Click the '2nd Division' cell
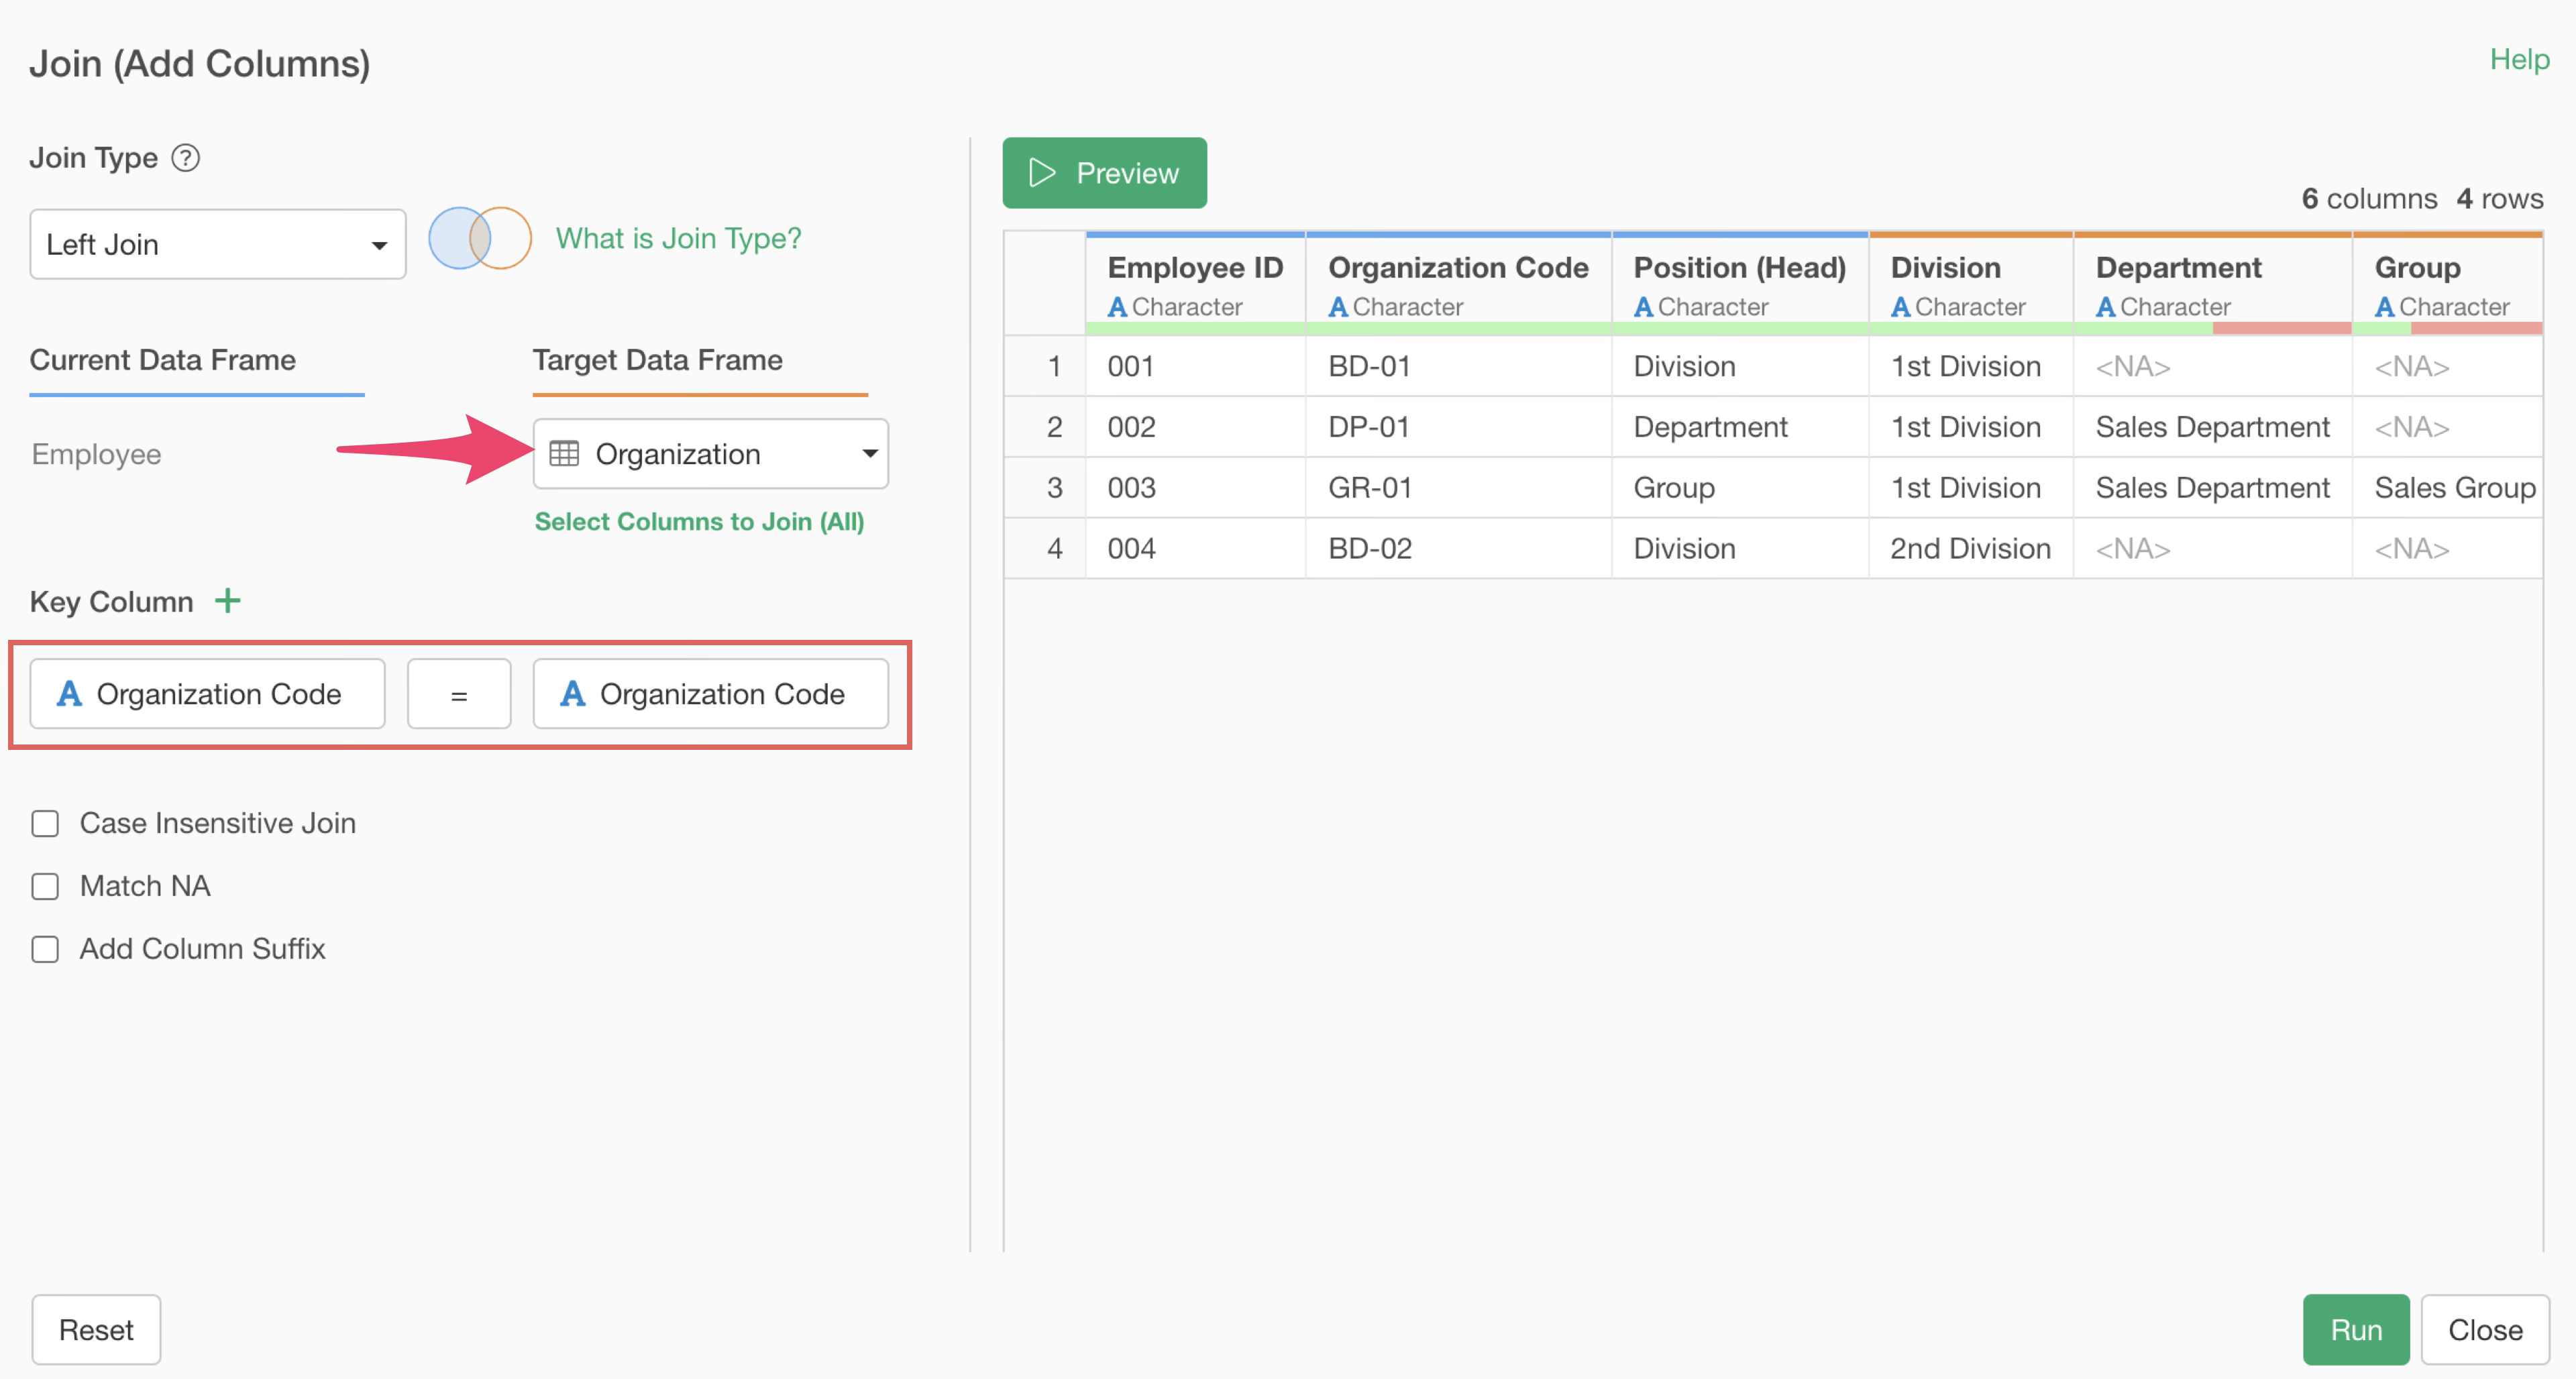 click(x=1971, y=549)
